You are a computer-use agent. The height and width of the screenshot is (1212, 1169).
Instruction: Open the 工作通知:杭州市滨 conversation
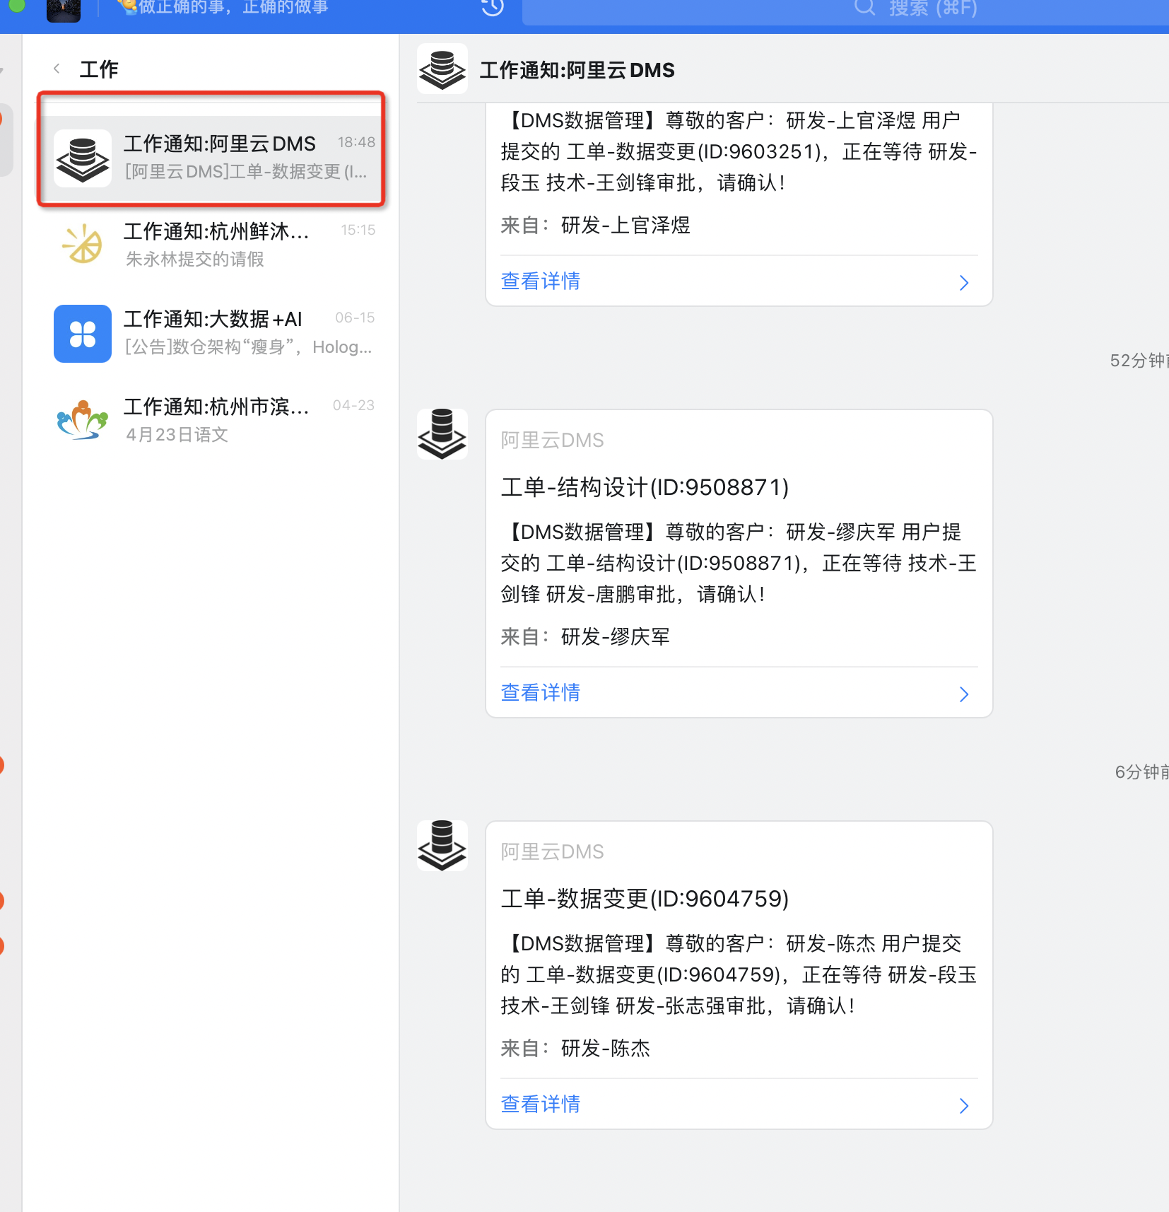click(x=211, y=420)
